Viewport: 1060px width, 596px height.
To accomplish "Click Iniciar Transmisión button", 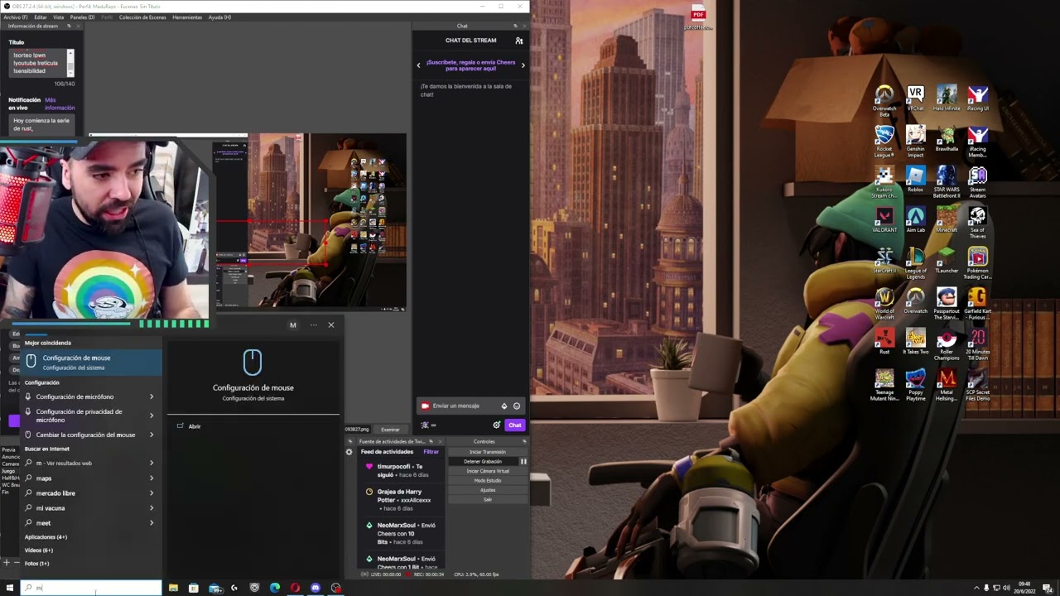I will [x=487, y=452].
